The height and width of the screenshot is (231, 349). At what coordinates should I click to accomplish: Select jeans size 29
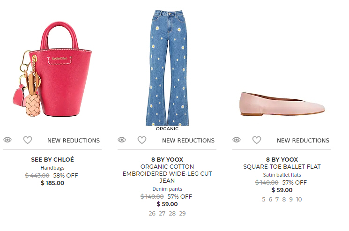point(182,214)
